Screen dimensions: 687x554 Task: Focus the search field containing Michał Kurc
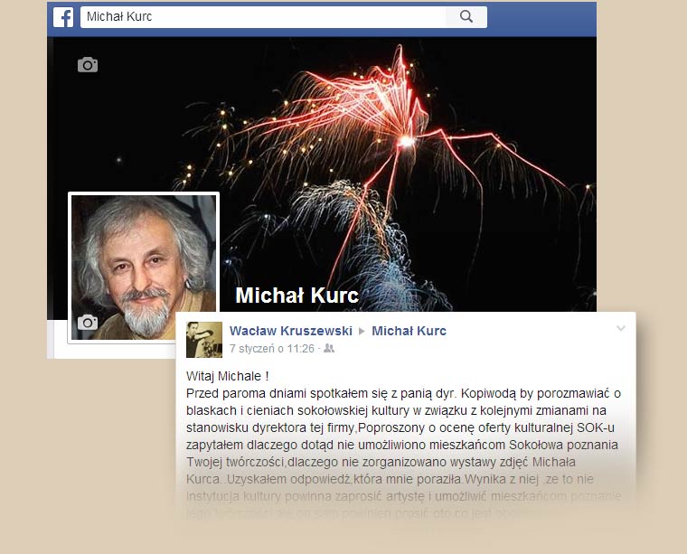pyautogui.click(x=263, y=16)
